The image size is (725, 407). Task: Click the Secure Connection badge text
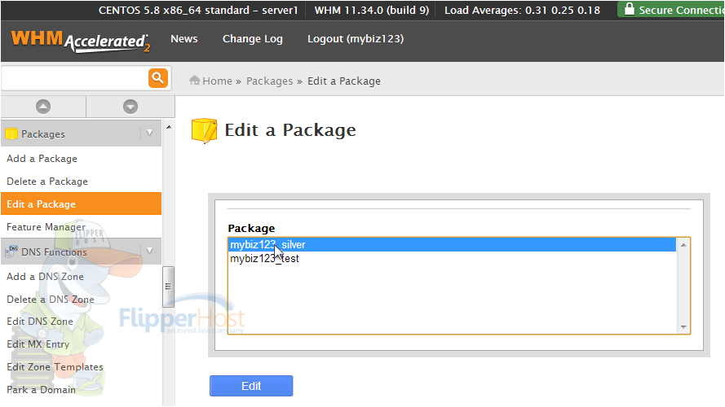click(682, 10)
